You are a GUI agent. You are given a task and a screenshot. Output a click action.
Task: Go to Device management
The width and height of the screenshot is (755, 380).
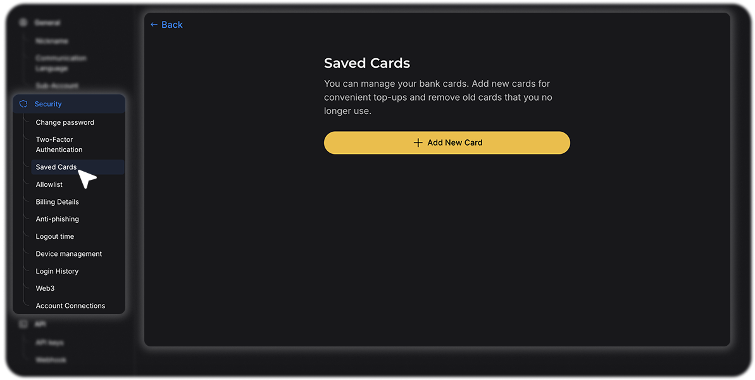69,254
